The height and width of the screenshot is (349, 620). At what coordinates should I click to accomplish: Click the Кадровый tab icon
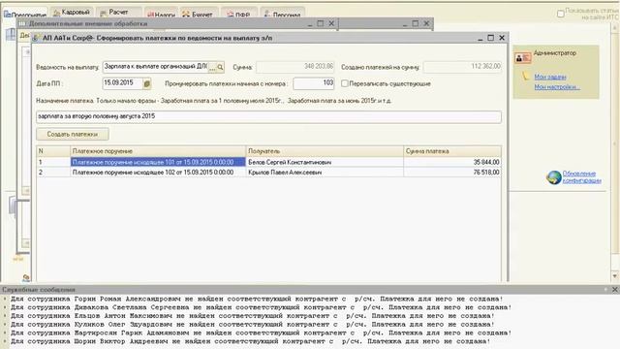[x=56, y=13]
